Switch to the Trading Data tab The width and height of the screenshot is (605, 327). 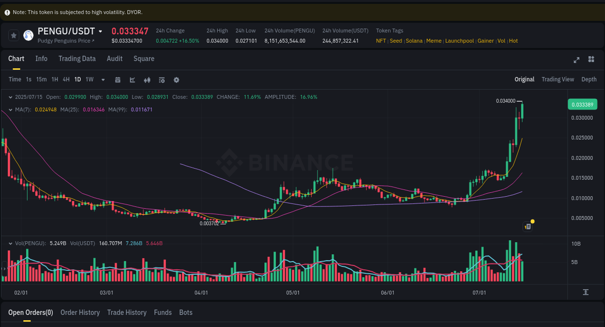[x=77, y=59]
